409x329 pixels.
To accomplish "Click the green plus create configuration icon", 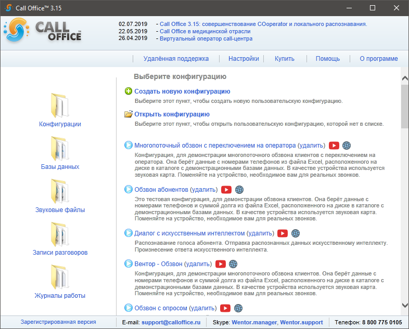I will (129, 91).
